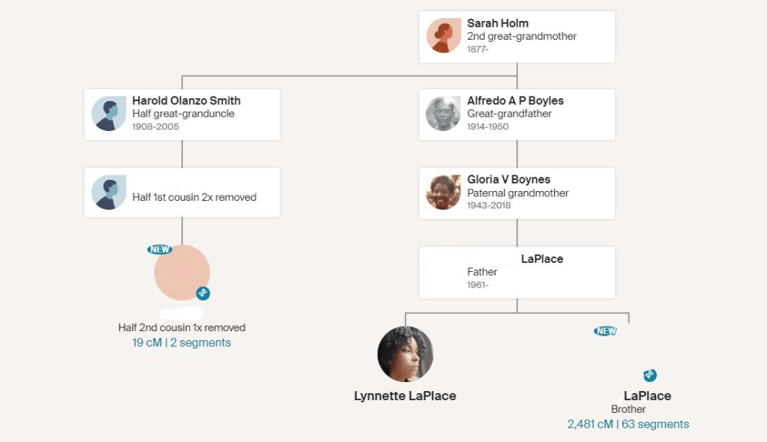Open the Father LaPlace card
767x442 pixels.
coord(517,272)
